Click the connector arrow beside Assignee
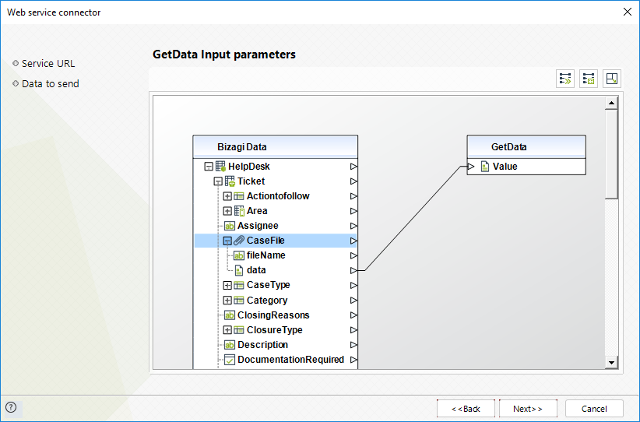This screenshot has width=640, height=422. tap(353, 226)
